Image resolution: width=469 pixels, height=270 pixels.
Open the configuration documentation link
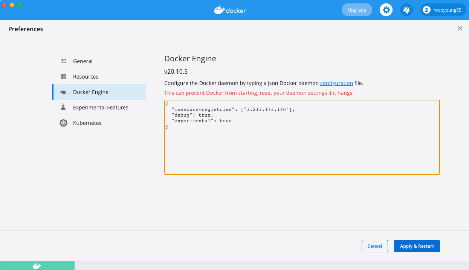(336, 83)
